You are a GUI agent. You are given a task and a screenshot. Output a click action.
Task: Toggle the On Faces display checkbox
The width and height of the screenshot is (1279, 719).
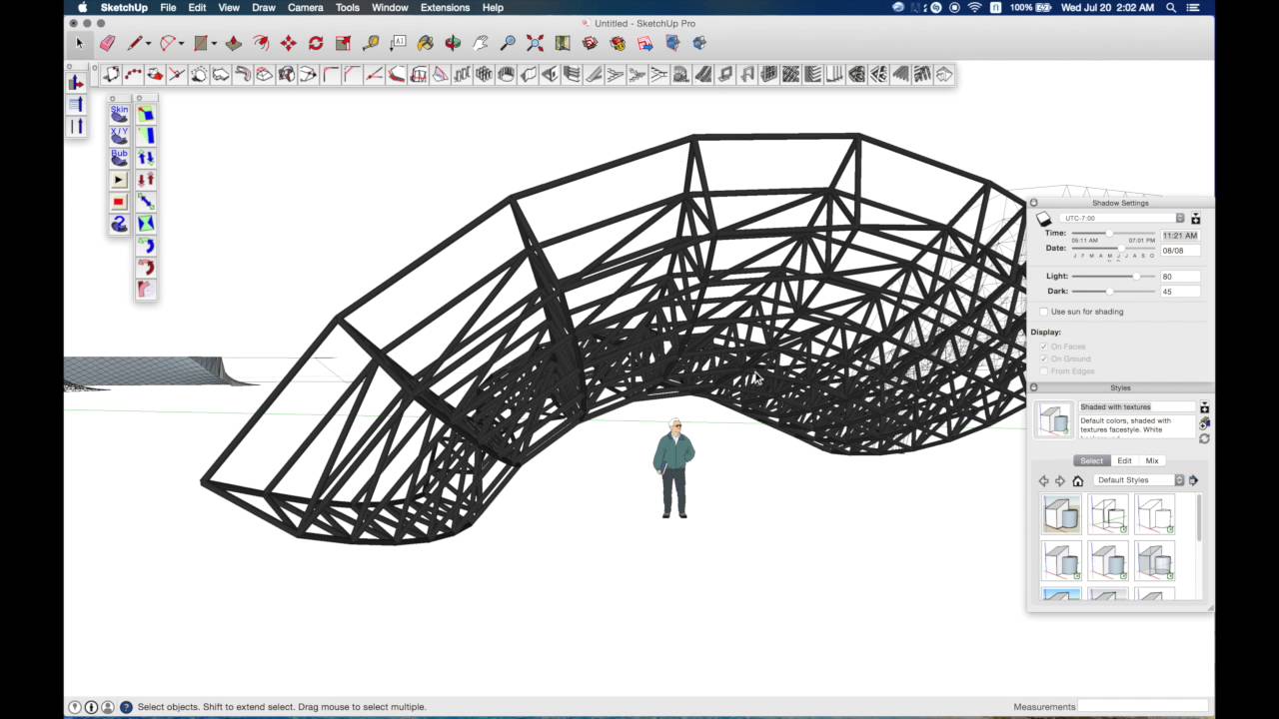tap(1044, 347)
